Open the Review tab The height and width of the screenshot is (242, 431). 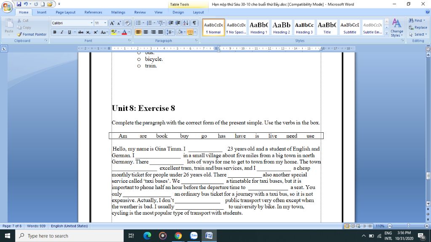[x=140, y=12]
